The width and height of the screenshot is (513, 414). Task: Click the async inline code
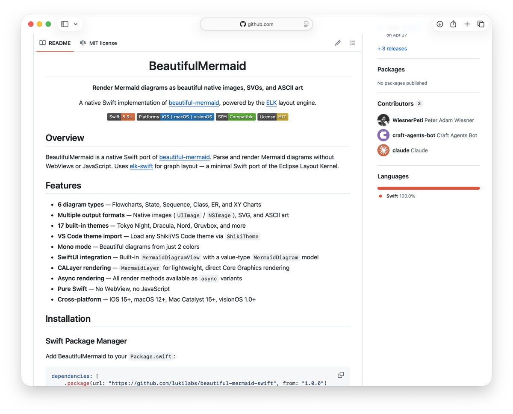[x=209, y=279]
